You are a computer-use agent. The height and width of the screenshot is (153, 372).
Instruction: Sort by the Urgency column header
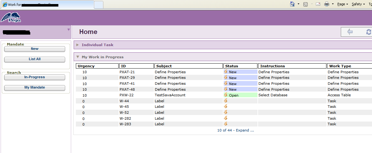pos(86,66)
